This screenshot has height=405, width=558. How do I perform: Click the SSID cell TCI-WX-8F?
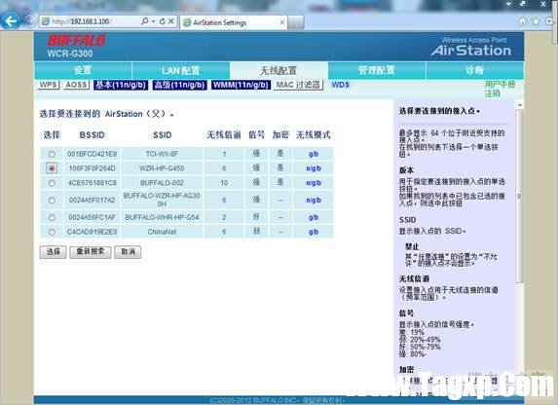click(162, 154)
